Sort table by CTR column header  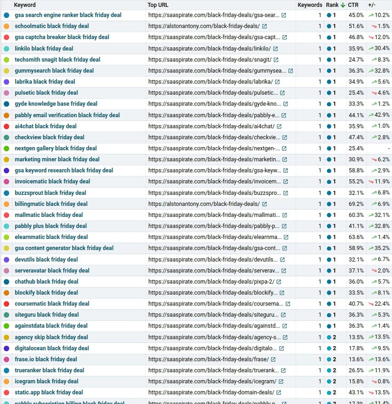353,5
